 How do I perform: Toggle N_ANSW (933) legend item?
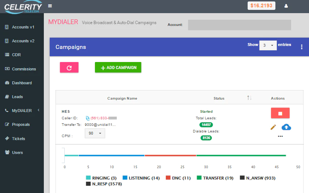[x=258, y=178]
